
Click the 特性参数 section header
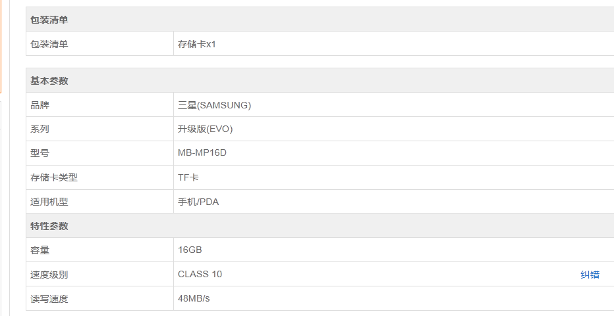[x=49, y=226]
